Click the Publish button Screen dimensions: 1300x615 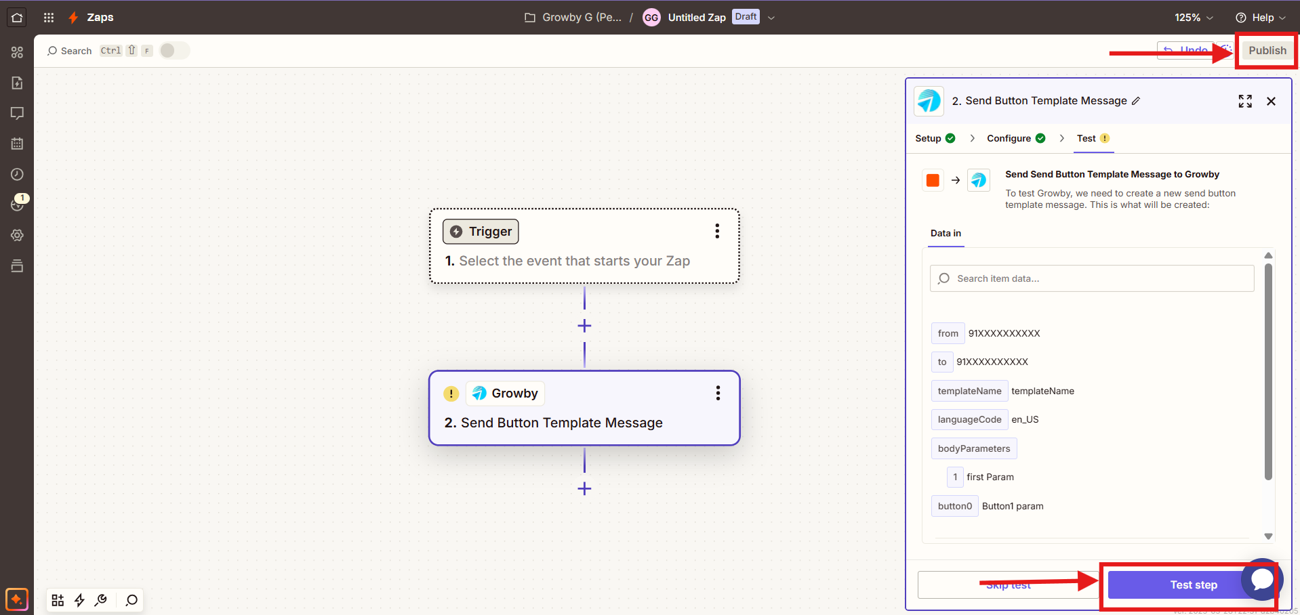point(1267,50)
